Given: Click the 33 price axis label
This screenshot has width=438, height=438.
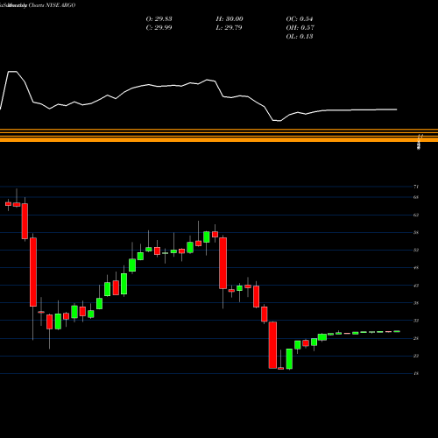Looking at the screenshot, I should click(416, 321).
